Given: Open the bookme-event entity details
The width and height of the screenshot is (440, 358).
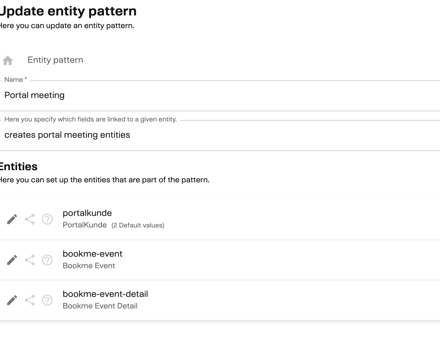Looking at the screenshot, I should point(92,254).
